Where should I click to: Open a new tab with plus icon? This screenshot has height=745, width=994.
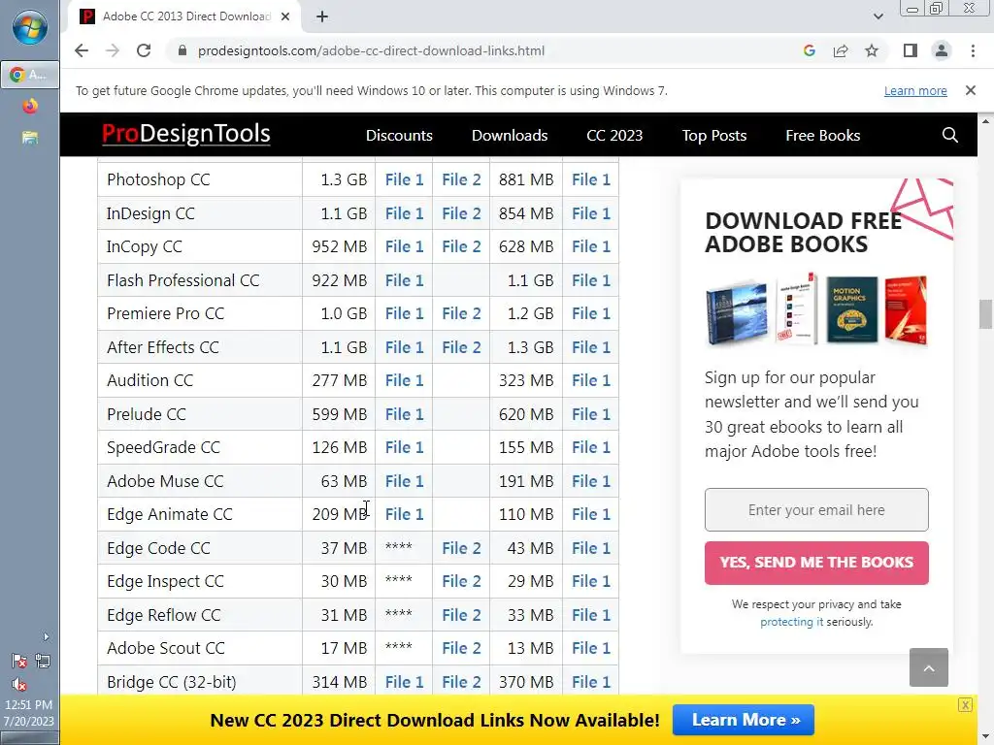[322, 16]
